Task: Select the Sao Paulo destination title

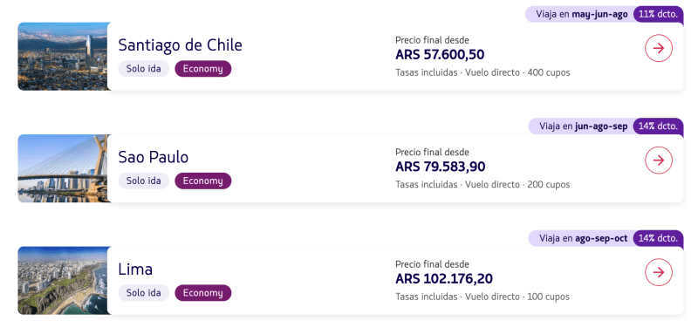Action: point(154,157)
